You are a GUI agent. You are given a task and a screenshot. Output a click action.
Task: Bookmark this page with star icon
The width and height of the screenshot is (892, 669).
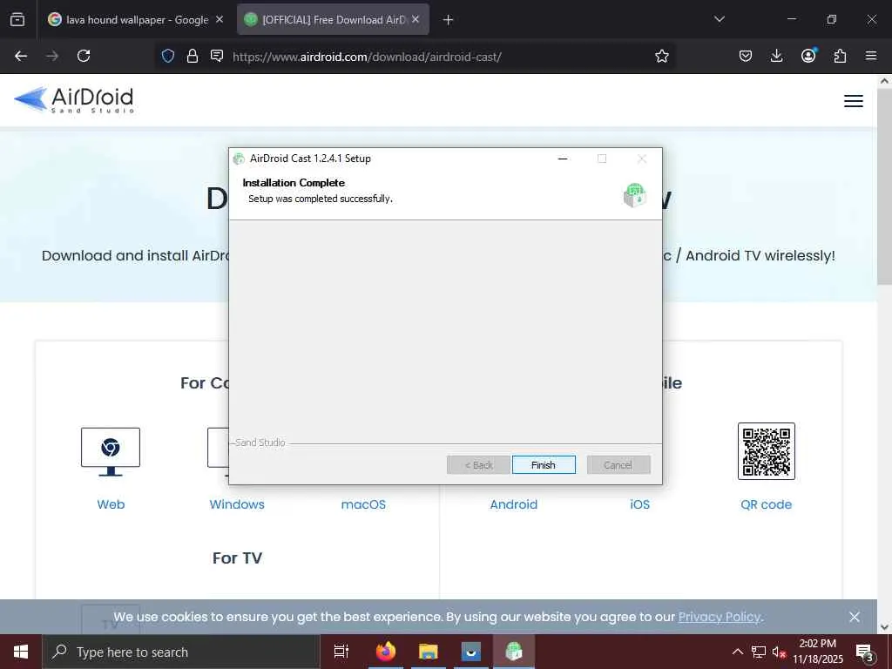pyautogui.click(x=662, y=56)
